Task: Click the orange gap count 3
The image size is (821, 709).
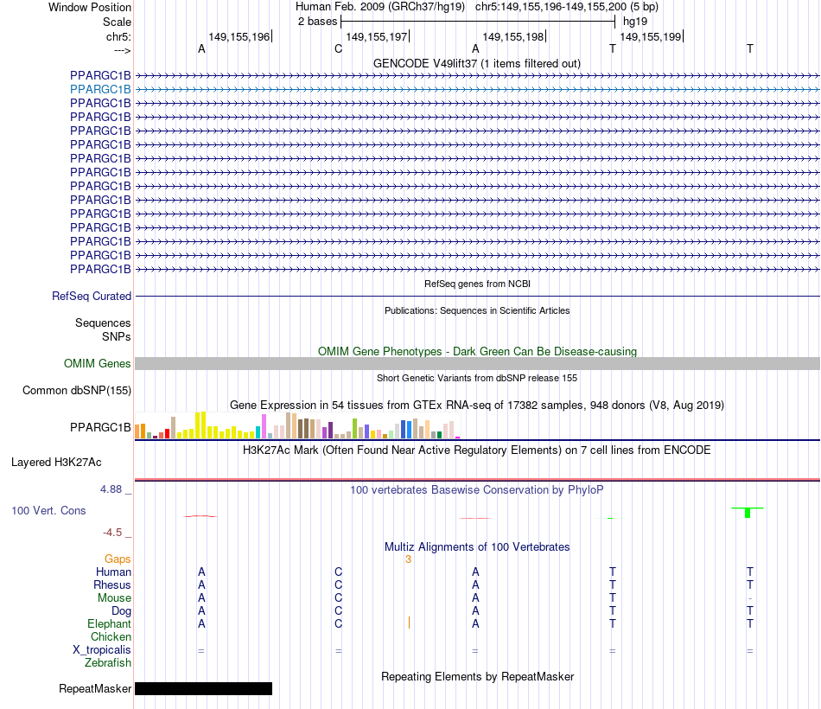Action: point(409,559)
